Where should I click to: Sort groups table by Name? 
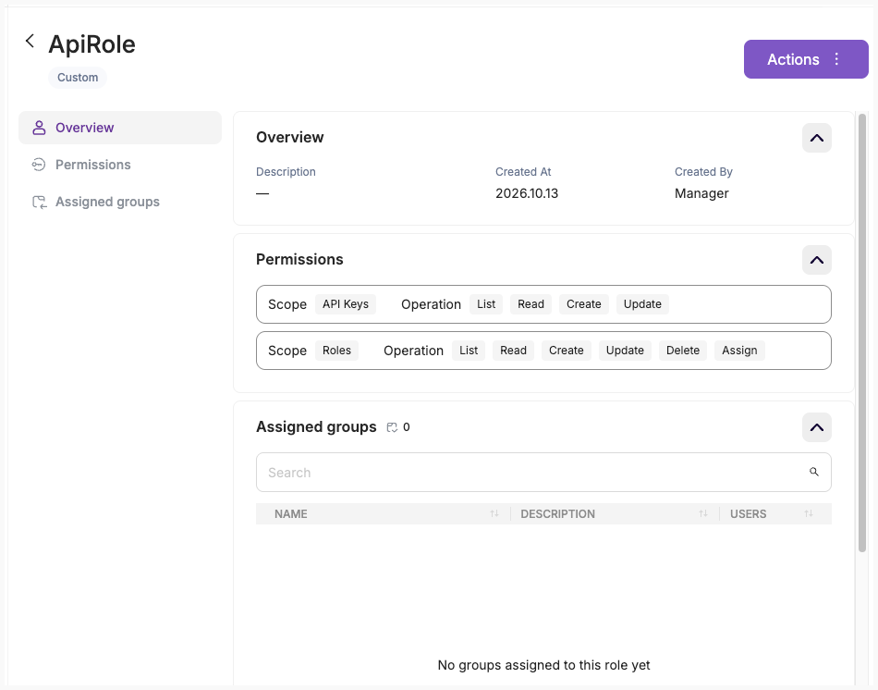coord(494,513)
